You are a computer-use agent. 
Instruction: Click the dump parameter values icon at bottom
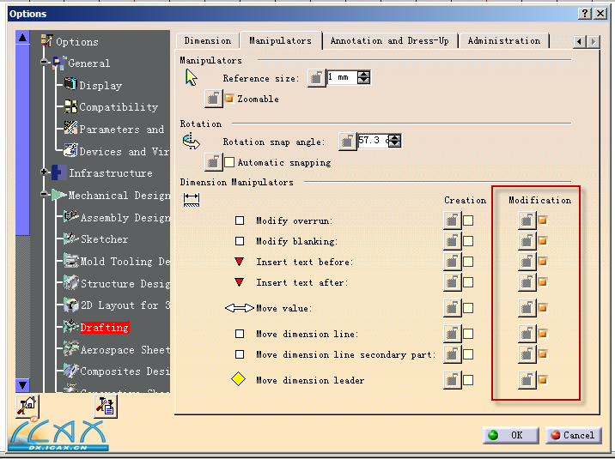coord(106,406)
